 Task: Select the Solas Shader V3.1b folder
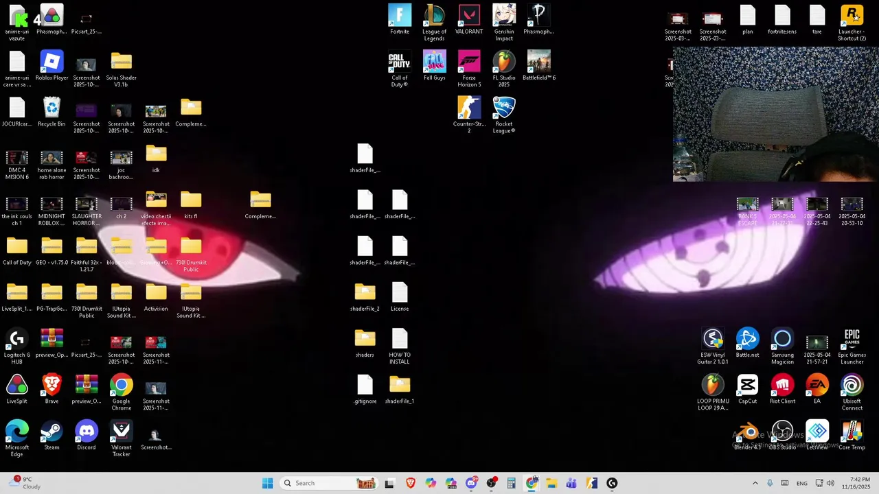(x=121, y=69)
